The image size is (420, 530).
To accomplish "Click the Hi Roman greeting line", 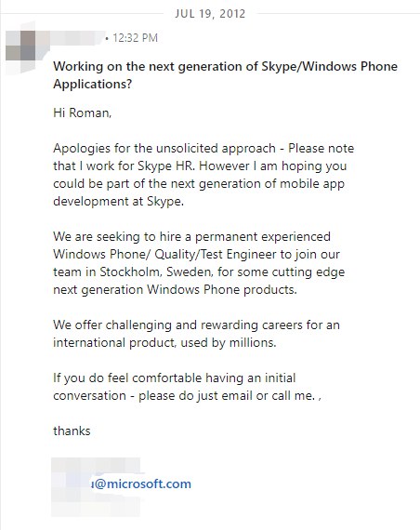I will (x=82, y=113).
